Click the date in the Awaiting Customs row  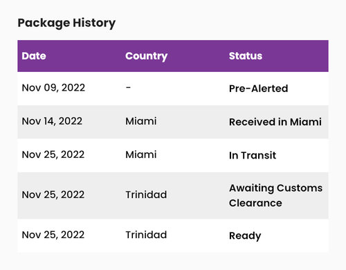point(53,195)
